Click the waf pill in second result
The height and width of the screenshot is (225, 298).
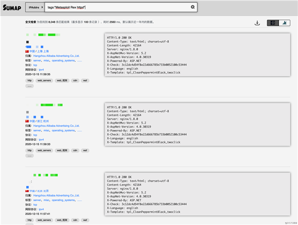(x=85, y=150)
